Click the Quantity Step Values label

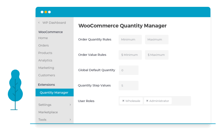click(x=94, y=85)
